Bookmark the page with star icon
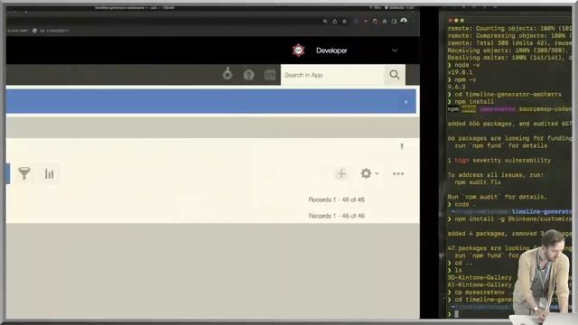 [x=344, y=21]
